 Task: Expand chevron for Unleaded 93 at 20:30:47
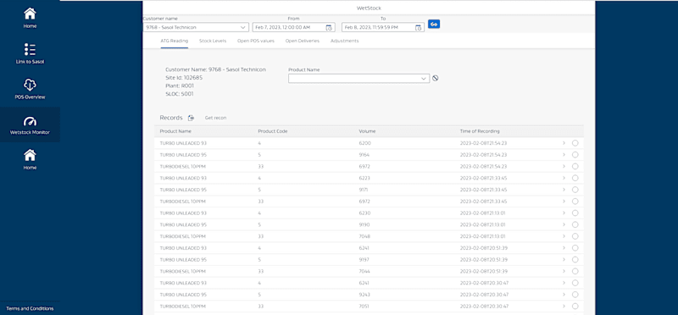point(564,283)
